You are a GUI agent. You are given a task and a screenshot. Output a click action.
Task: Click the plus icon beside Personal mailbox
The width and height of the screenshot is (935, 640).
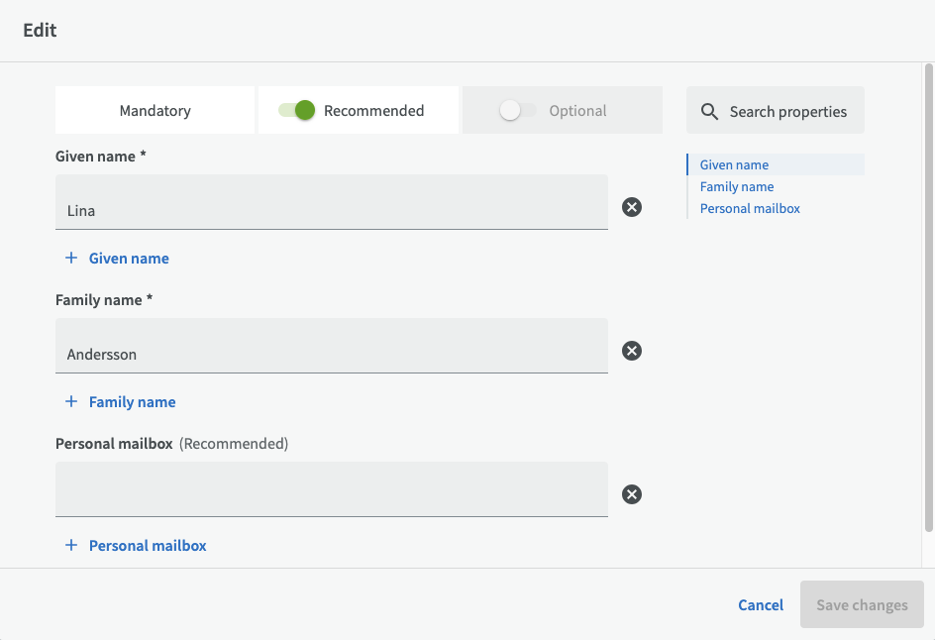[x=71, y=546]
